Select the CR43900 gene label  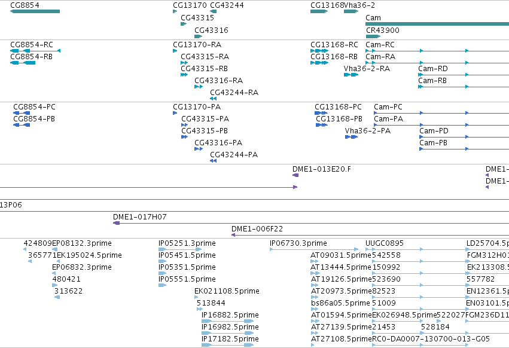coord(383,30)
